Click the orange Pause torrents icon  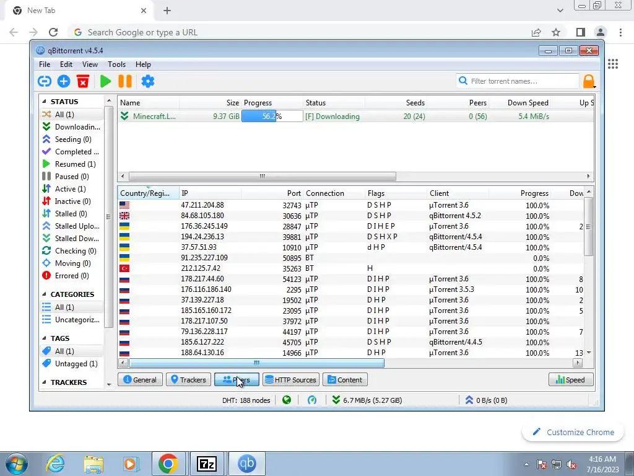(125, 81)
